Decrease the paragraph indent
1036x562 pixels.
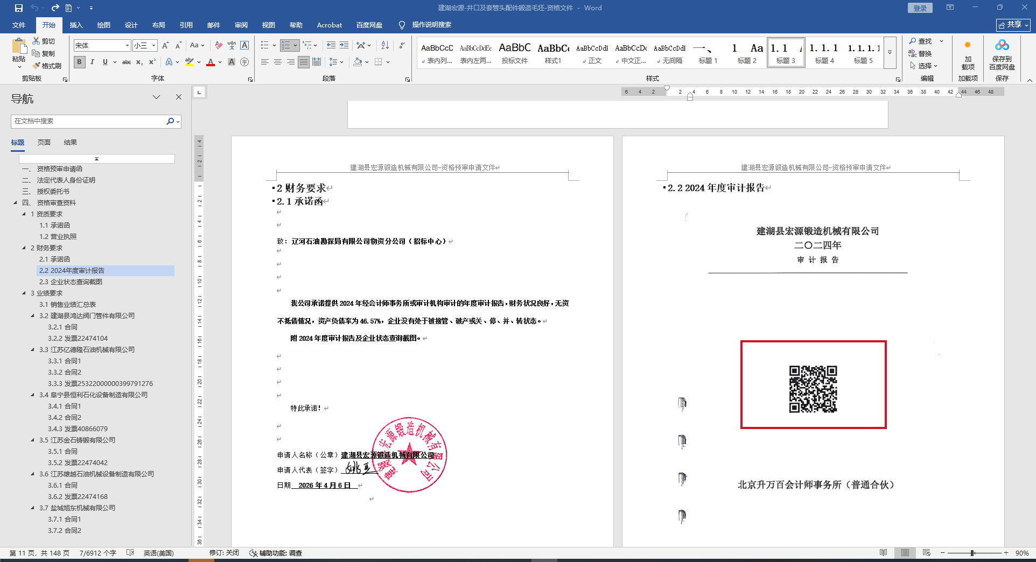[331, 46]
